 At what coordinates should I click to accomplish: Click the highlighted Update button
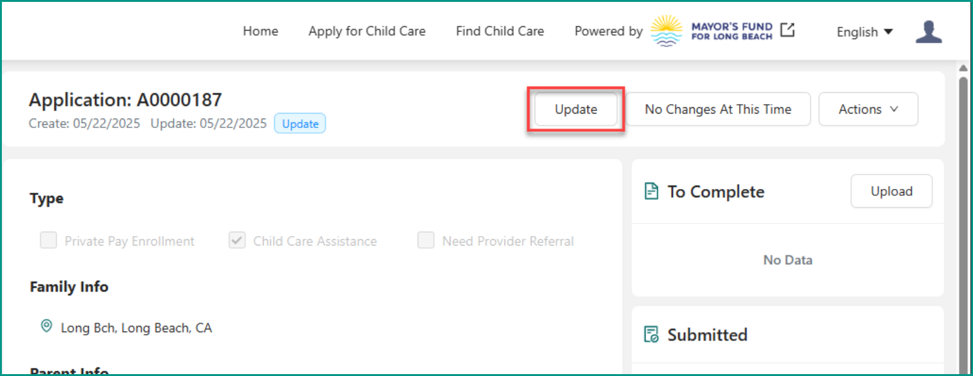(575, 109)
